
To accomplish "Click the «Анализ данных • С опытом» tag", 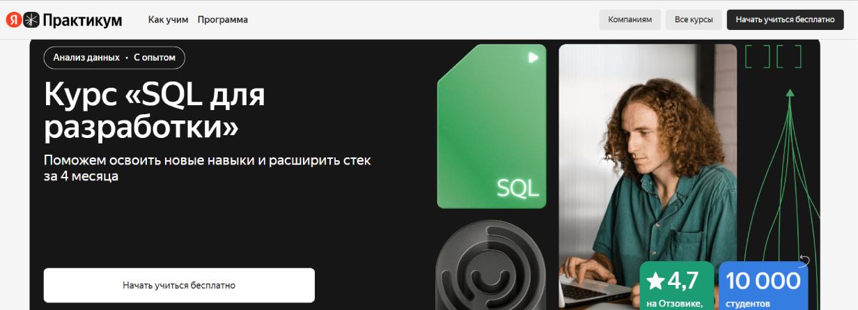I will pyautogui.click(x=114, y=58).
